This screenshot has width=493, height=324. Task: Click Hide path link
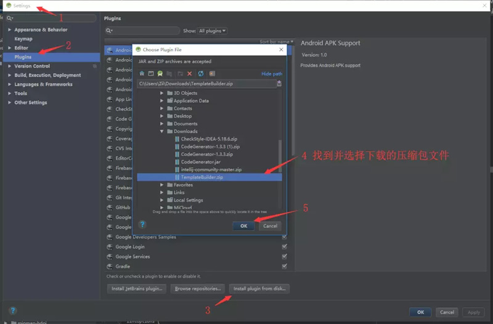[272, 74]
